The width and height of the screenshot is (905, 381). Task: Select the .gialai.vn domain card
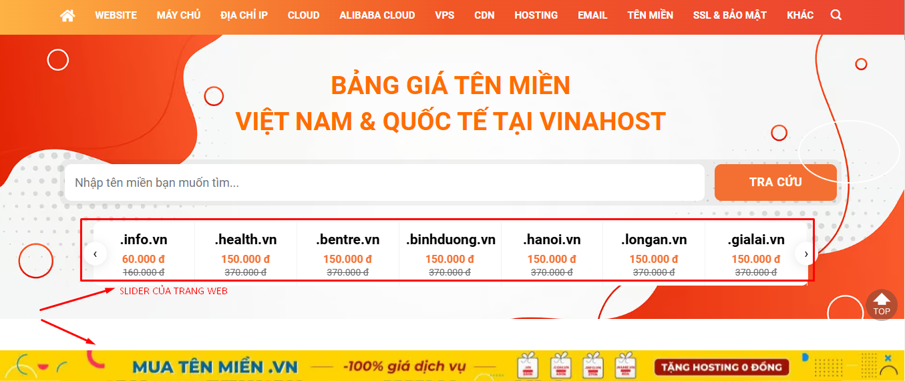pos(756,254)
